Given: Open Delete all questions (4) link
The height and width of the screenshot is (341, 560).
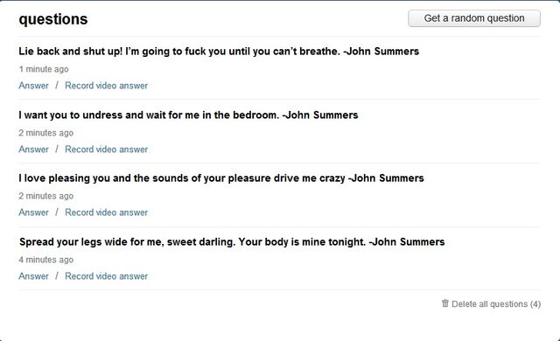Looking at the screenshot, I should point(496,304).
